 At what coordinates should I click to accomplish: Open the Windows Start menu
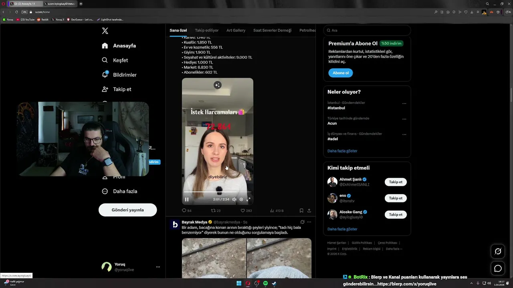click(x=239, y=283)
